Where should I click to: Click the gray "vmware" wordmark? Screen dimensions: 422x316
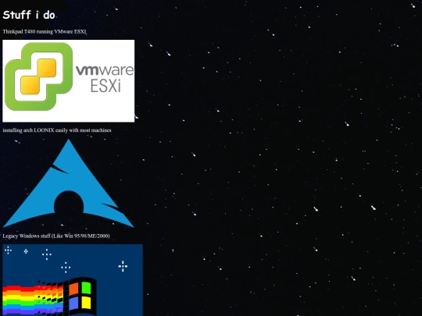point(105,70)
